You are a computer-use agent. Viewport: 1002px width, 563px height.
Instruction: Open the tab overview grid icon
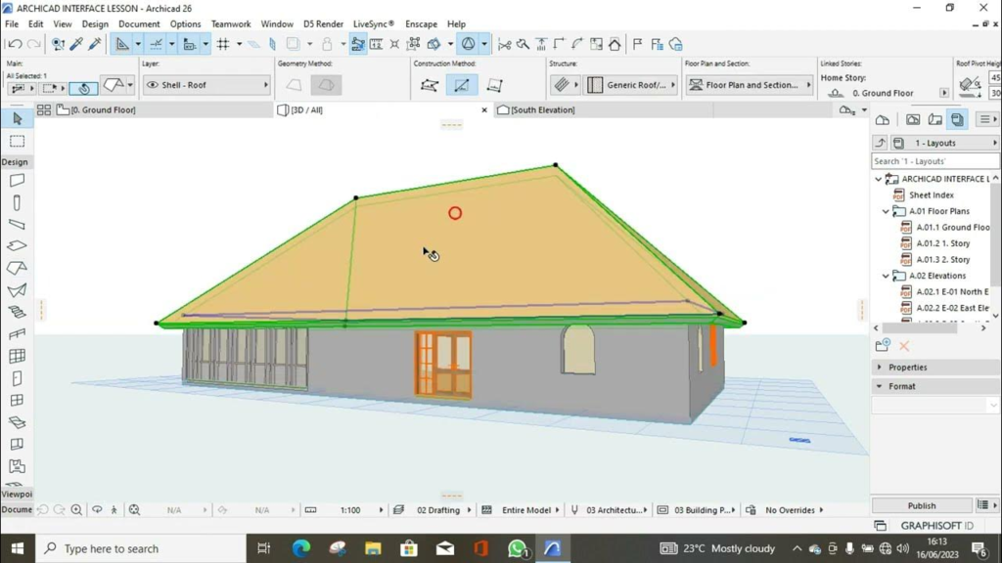(43, 109)
